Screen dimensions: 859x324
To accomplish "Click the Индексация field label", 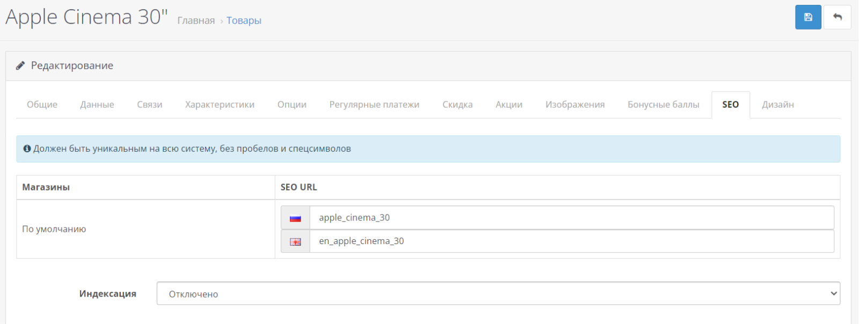I will (108, 293).
